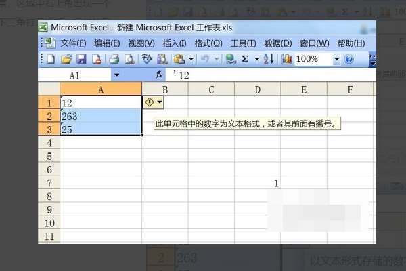Open the Paste options dropdown arrow
This screenshot has height=271, width=406.
tap(191, 59)
